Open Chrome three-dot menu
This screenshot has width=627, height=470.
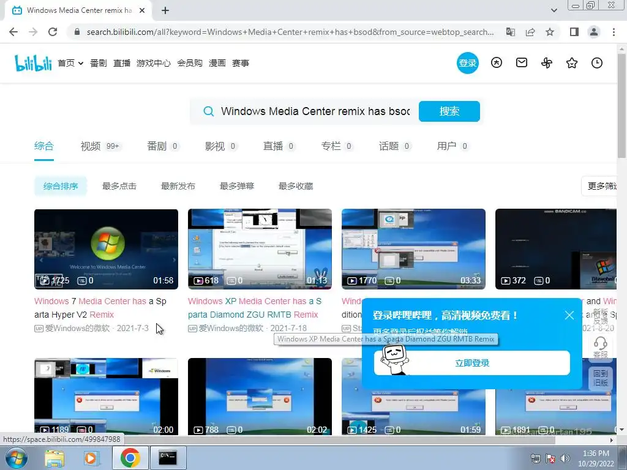(x=614, y=32)
